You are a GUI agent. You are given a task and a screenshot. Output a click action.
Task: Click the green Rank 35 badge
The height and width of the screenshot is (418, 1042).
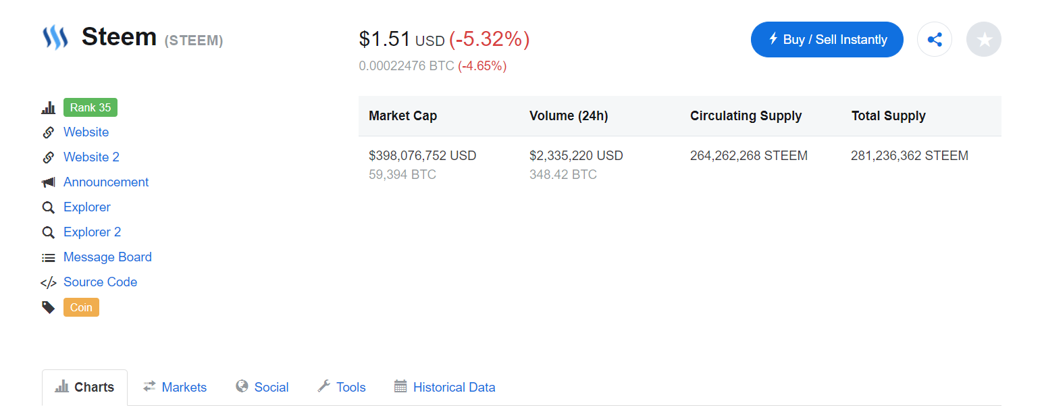coord(90,107)
